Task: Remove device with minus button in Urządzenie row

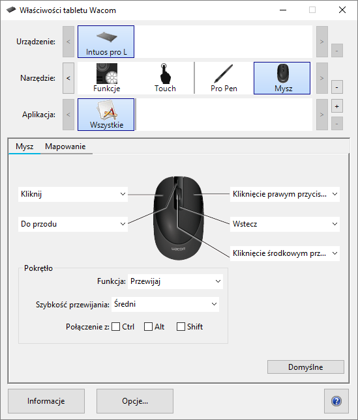Action: pyautogui.click(x=337, y=51)
